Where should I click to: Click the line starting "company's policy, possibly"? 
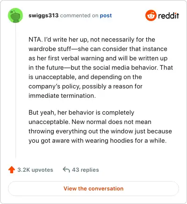86,87
